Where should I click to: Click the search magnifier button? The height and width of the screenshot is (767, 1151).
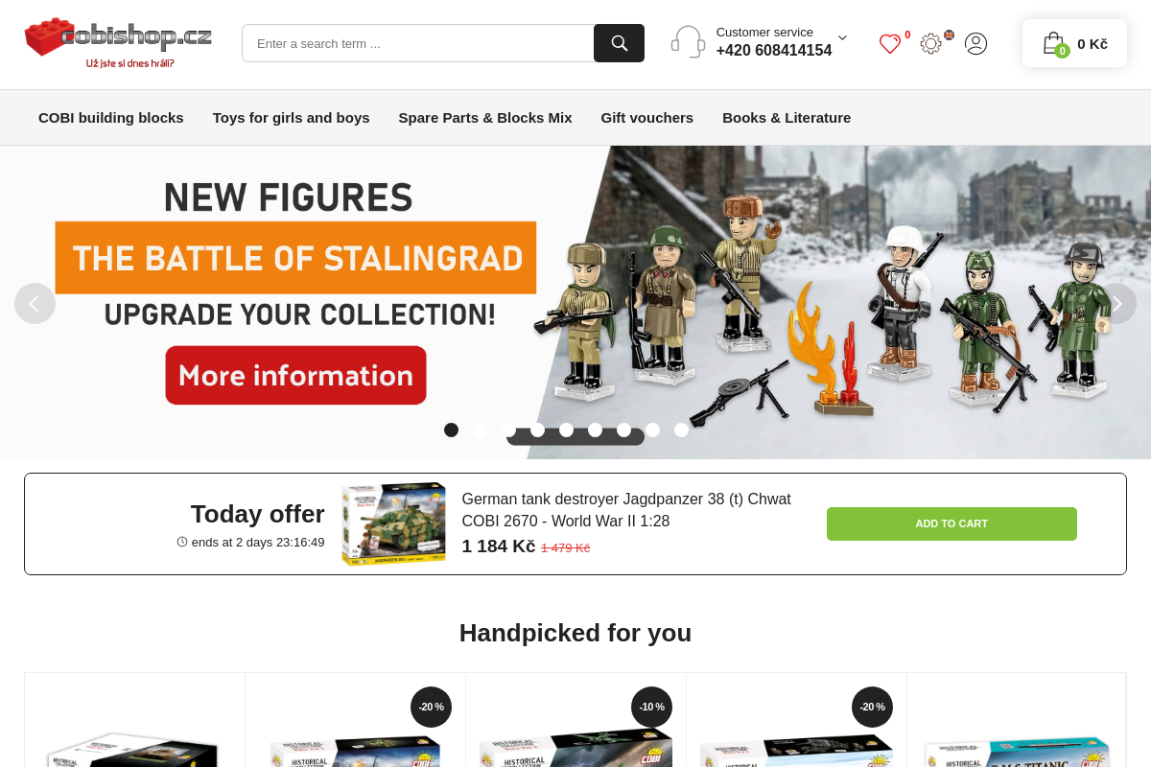coord(619,43)
